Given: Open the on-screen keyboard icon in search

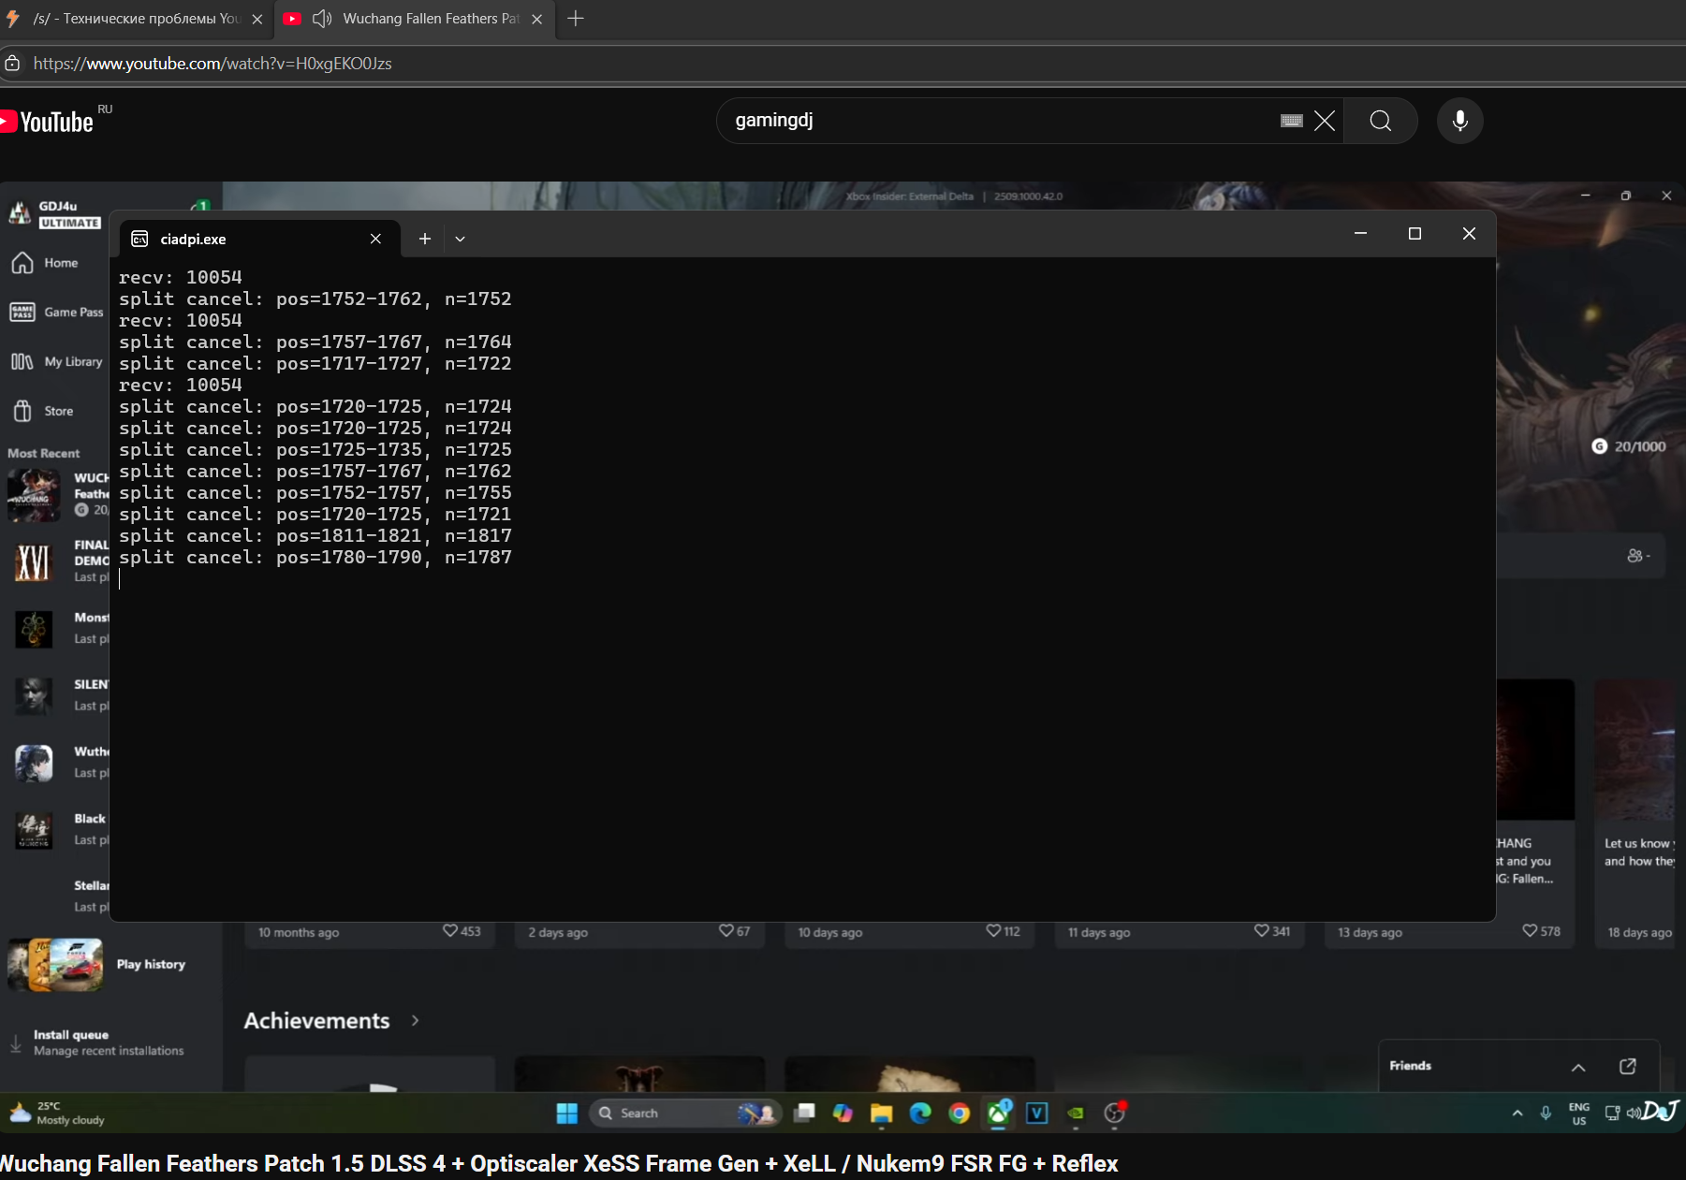Looking at the screenshot, I should click(x=1292, y=121).
